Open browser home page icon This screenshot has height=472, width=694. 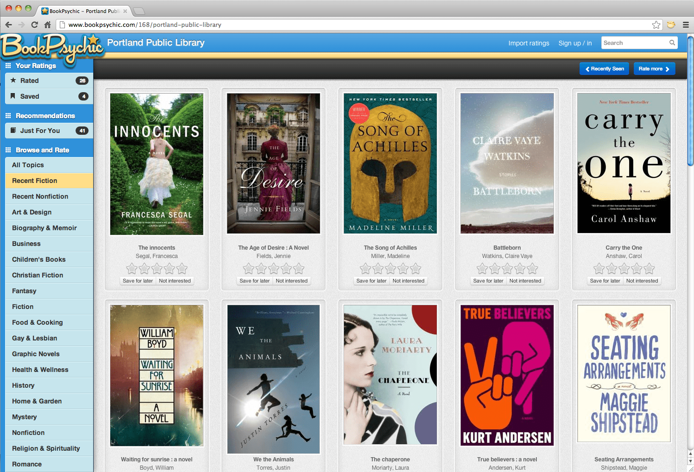click(x=47, y=25)
